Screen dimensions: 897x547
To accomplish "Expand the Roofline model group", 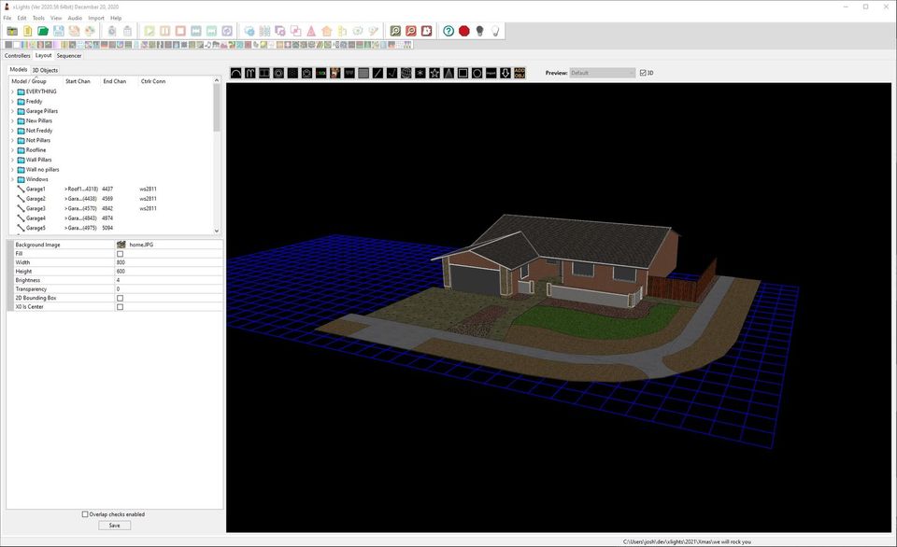I will pos(12,149).
